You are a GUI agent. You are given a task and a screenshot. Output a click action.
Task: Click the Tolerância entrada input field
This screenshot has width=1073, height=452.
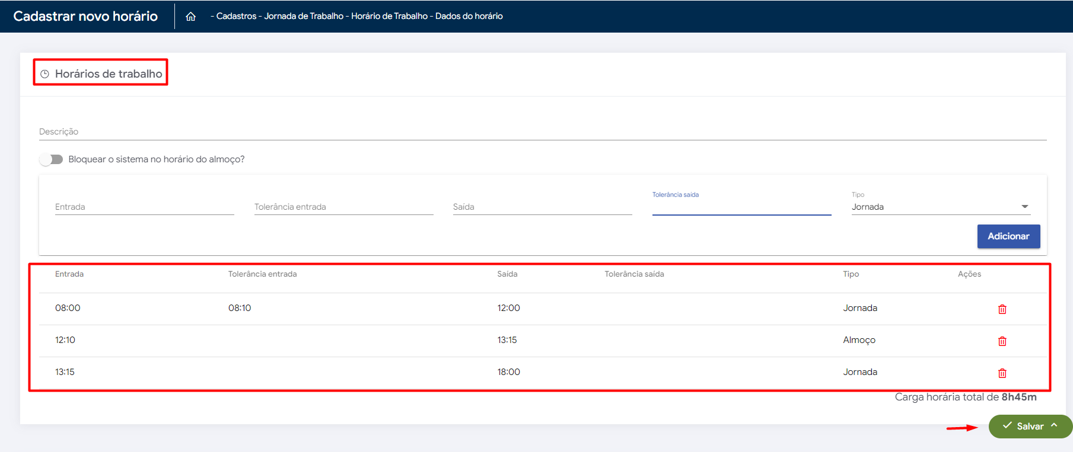point(343,207)
